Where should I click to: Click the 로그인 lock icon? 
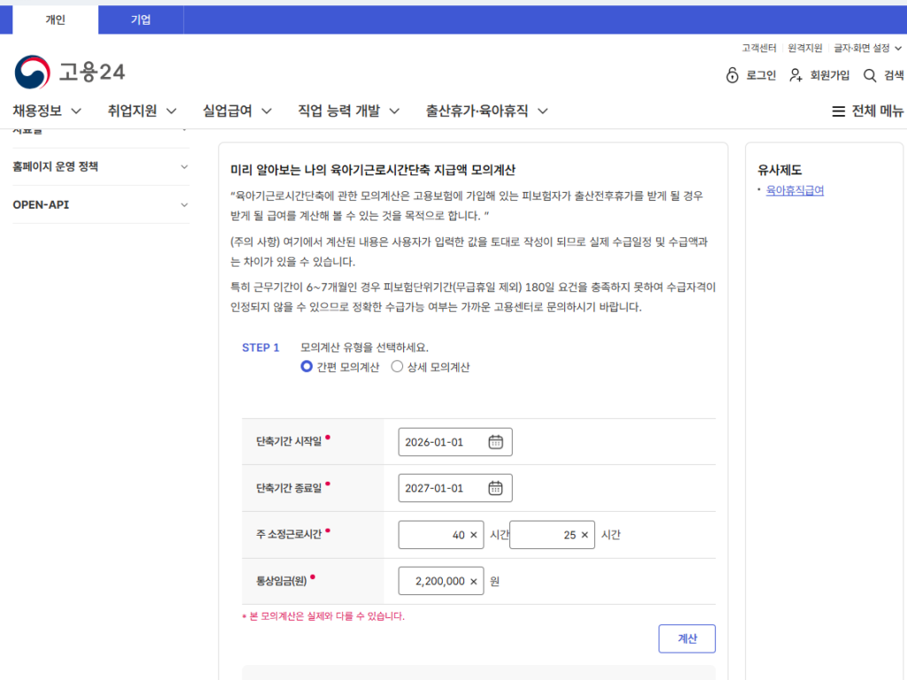pyautogui.click(x=732, y=75)
